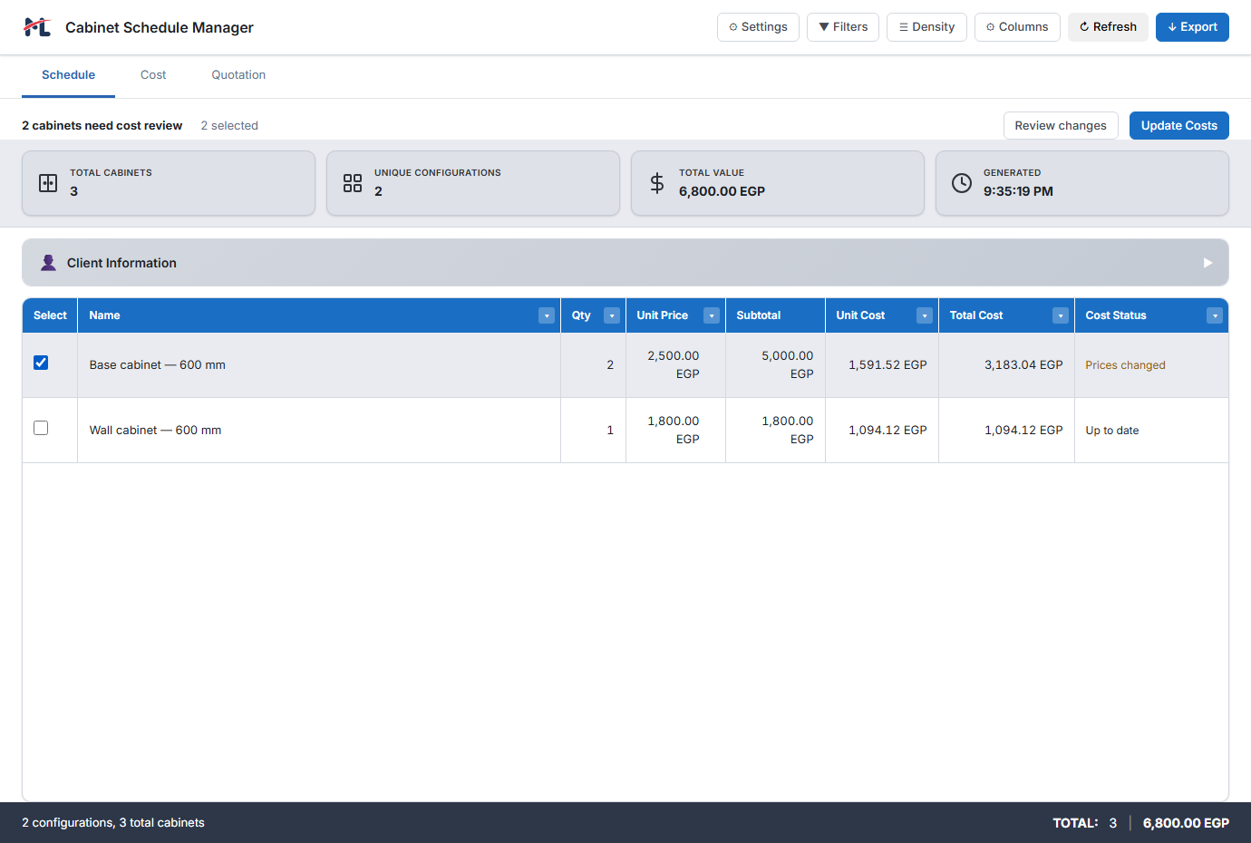Open the Total Cost column dropdown

pos(1061,315)
